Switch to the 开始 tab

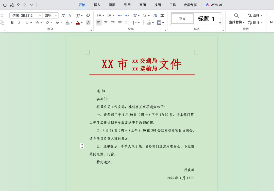82,5
